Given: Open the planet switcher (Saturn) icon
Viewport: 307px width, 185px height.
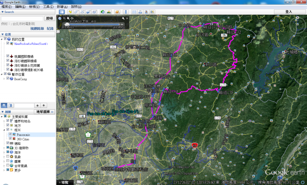Looking at the screenshot, I should (117, 12).
